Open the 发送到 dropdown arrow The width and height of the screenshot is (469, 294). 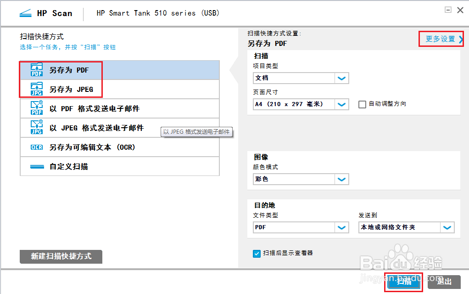pyautogui.click(x=447, y=227)
